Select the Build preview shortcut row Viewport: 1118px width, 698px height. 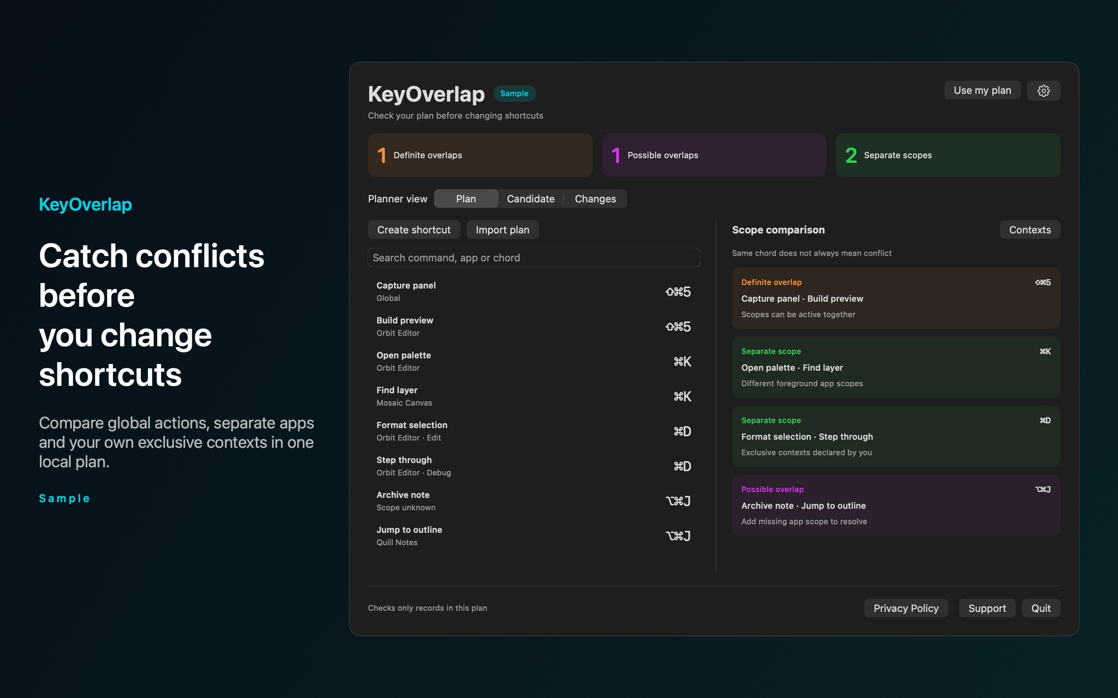tap(534, 327)
